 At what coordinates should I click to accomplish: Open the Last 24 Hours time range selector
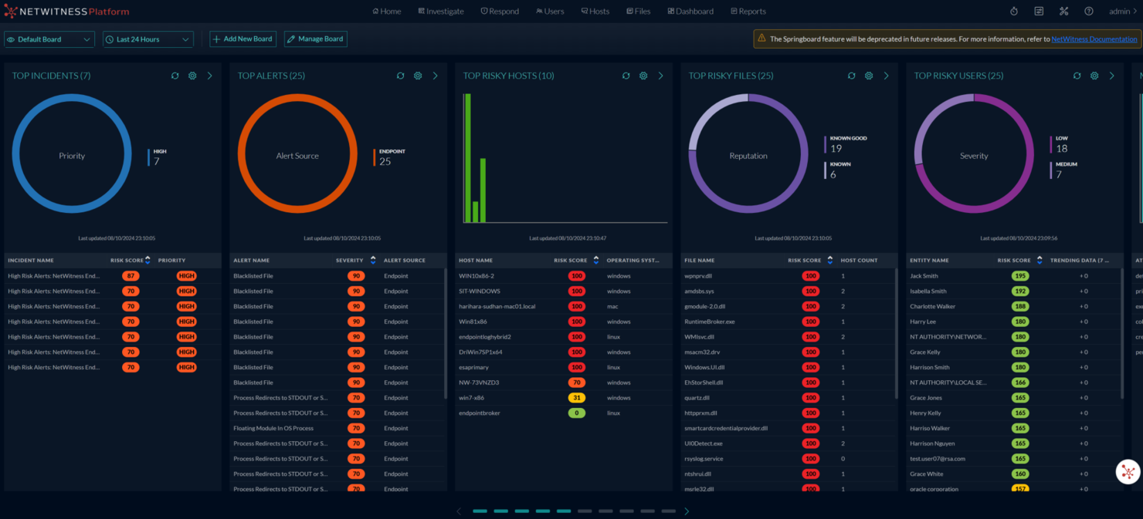coord(148,39)
